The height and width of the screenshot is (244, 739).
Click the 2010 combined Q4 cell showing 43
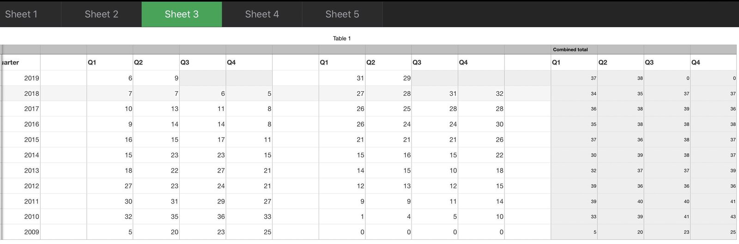(x=714, y=217)
